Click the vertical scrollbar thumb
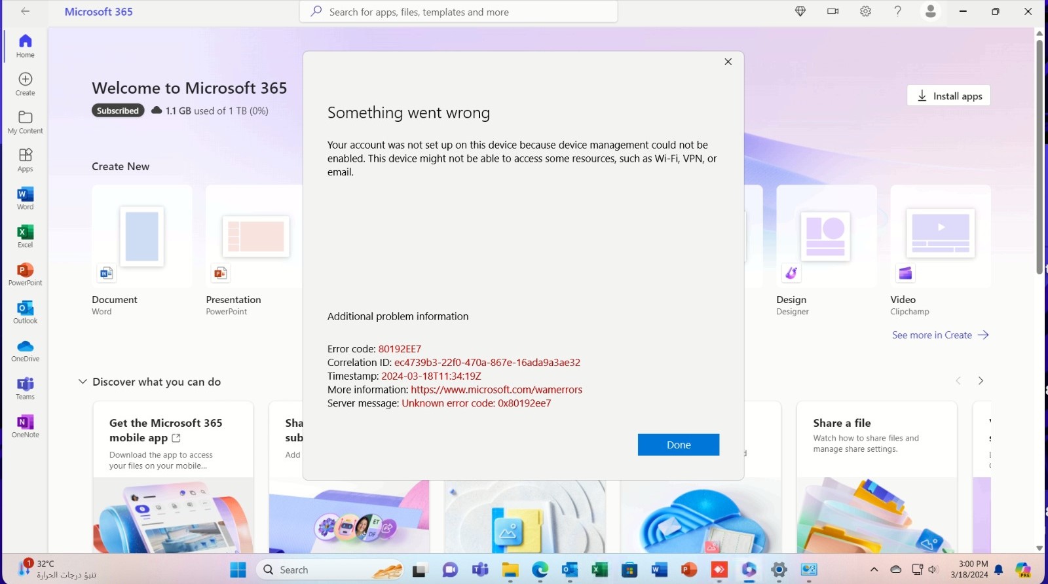Image resolution: width=1048 pixels, height=584 pixels. coord(1039,157)
